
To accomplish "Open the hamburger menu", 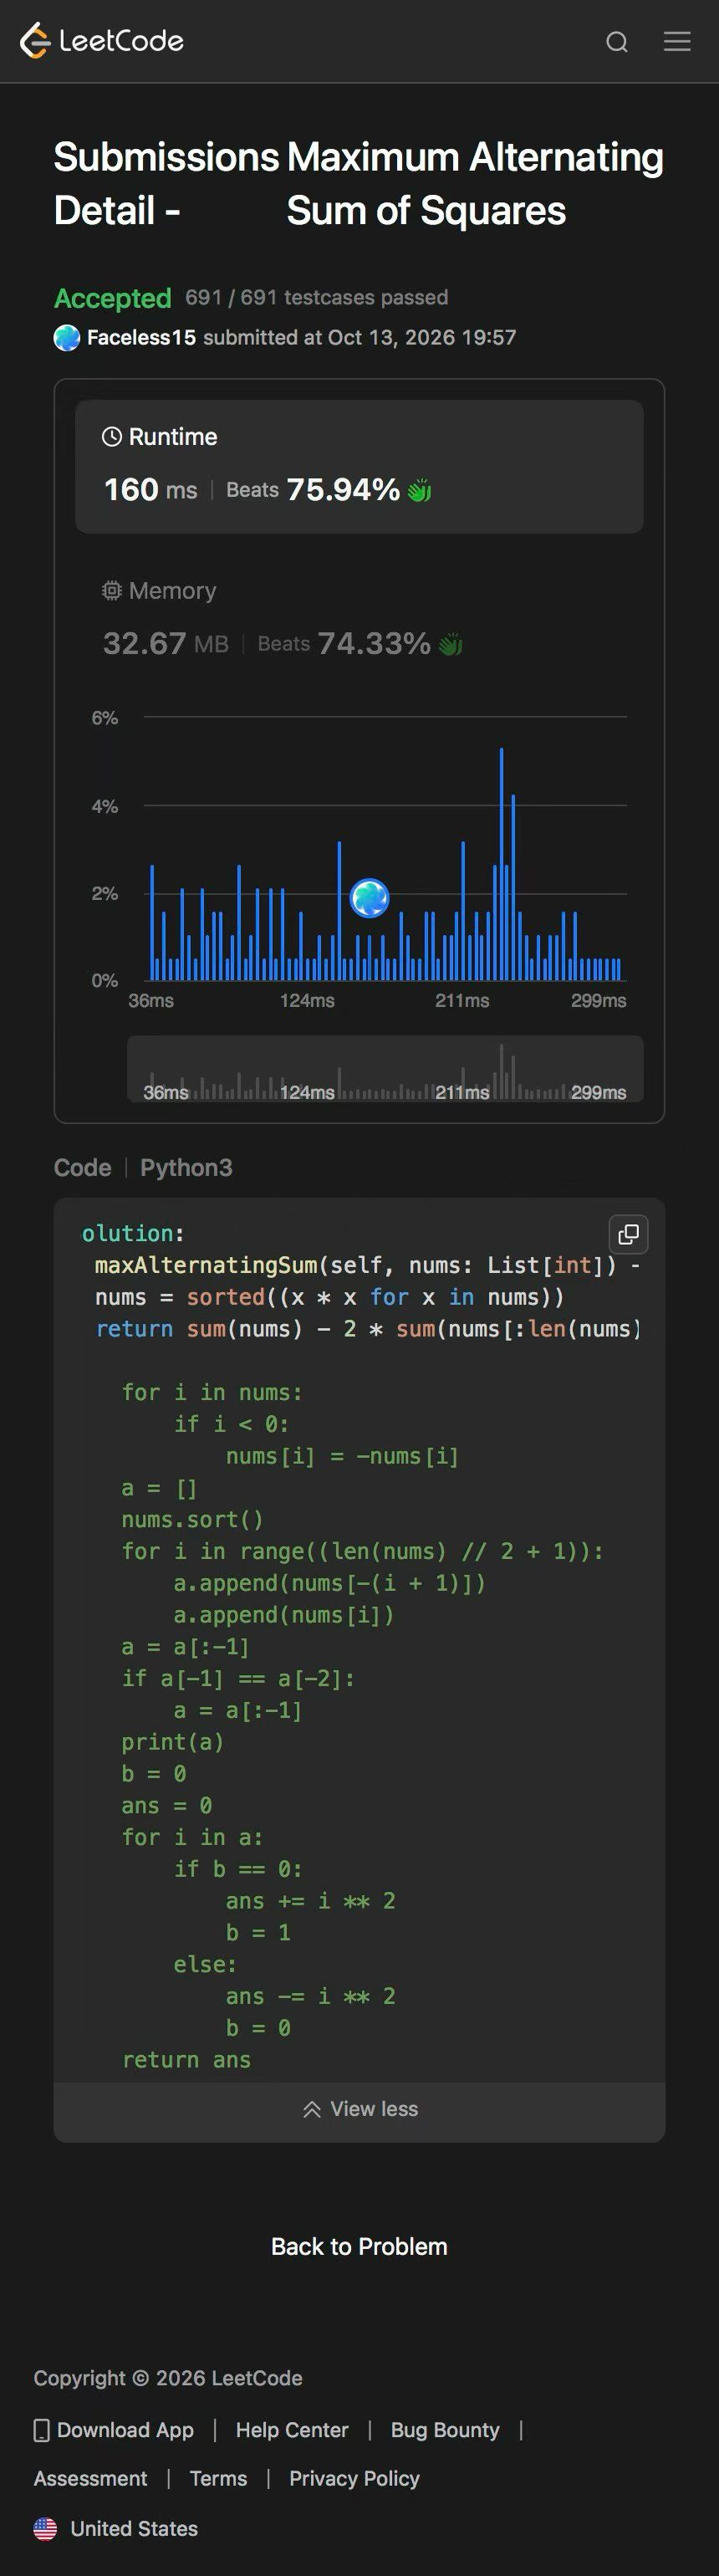I will (x=677, y=41).
